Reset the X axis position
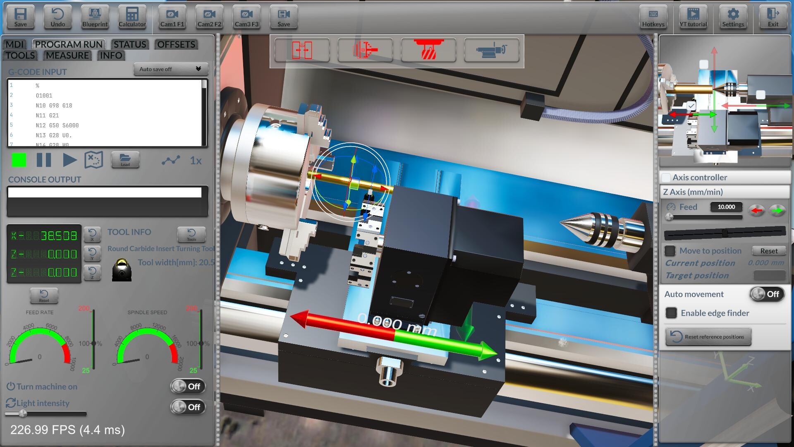The height and width of the screenshot is (447, 794). pos(93,235)
